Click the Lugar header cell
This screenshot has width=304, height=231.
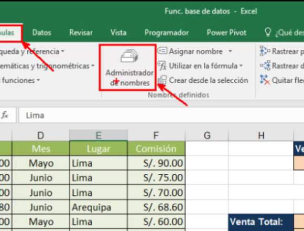[99, 149]
